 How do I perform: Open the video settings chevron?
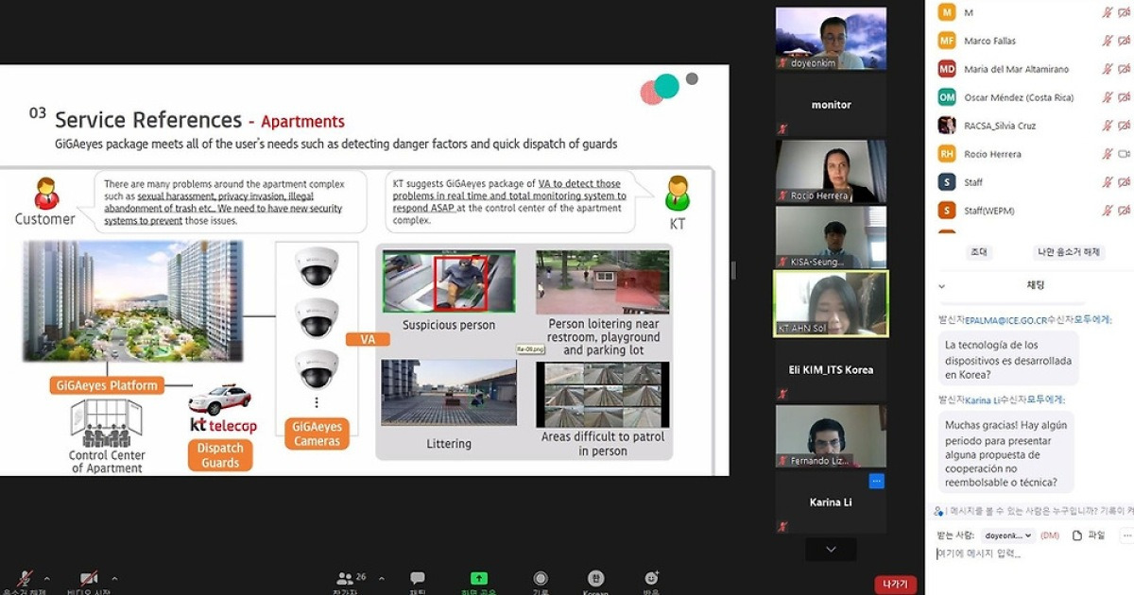click(x=115, y=578)
